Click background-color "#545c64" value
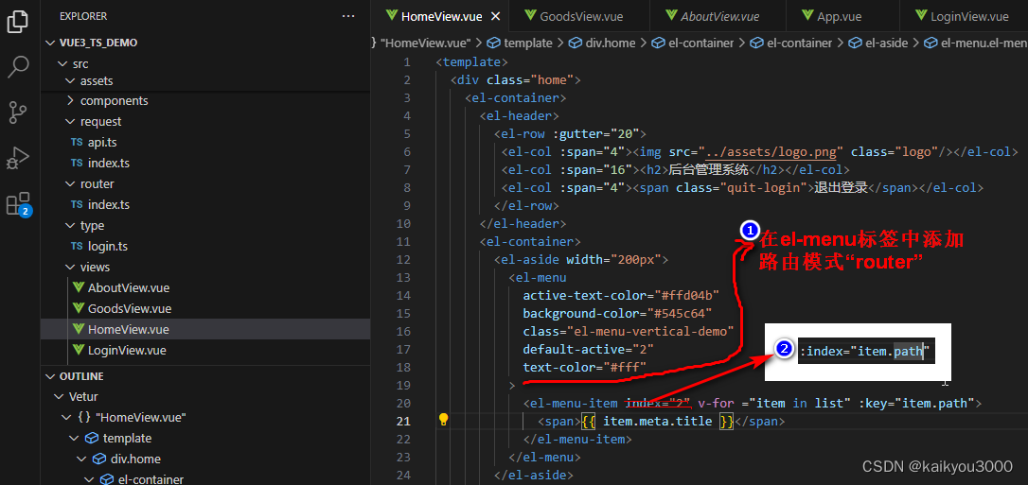 click(680, 313)
